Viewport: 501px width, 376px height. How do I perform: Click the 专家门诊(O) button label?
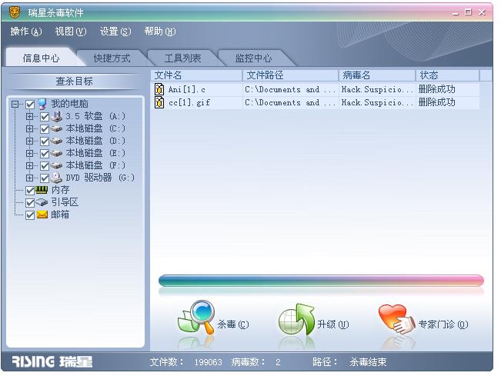coord(443,324)
